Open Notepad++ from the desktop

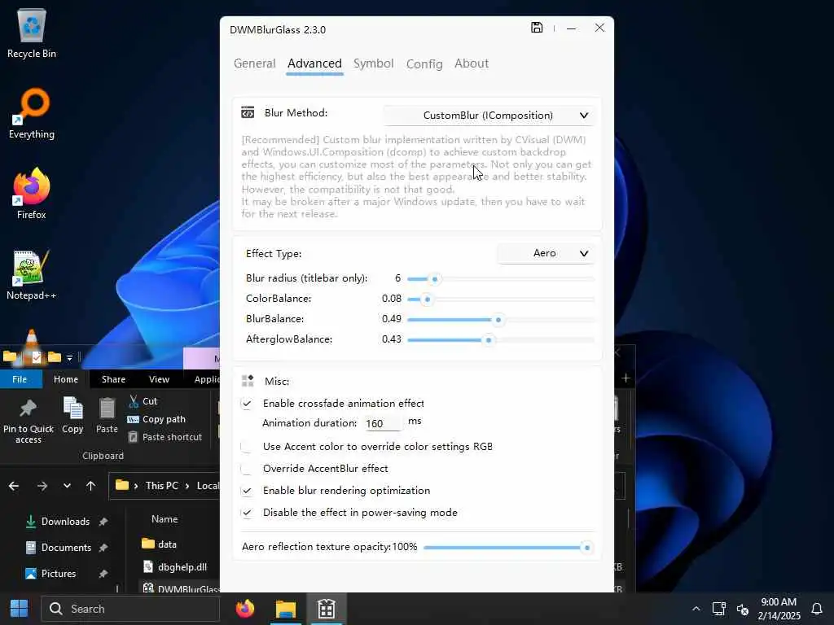coord(32,275)
